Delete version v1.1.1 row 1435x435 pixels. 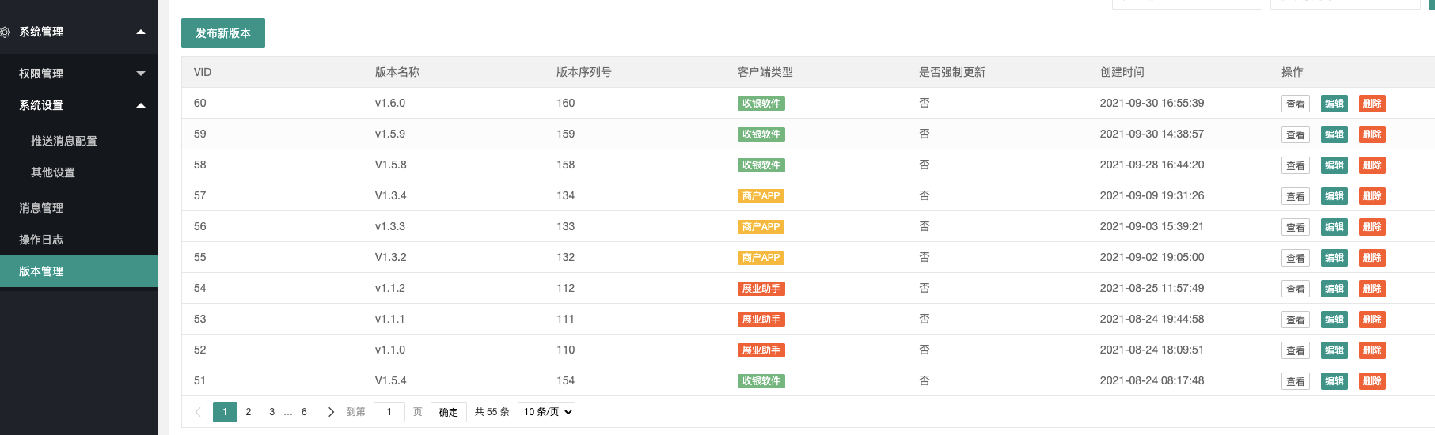1372,320
